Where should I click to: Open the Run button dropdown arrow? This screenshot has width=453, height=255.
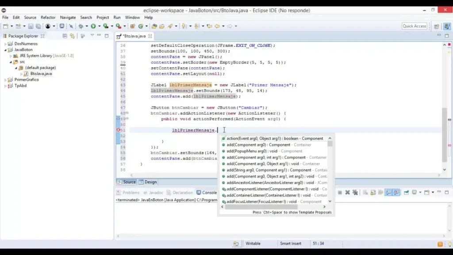[x=99, y=27]
